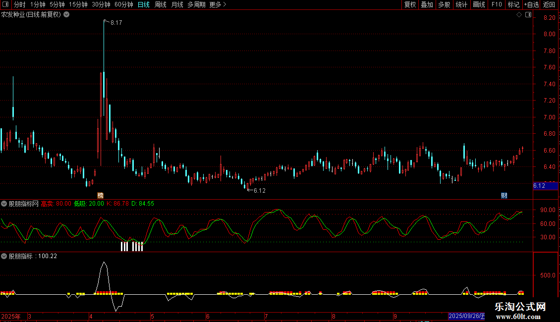The image size is (560, 322).
Task: Click the 财 marker on the chart
Action: (x=504, y=195)
